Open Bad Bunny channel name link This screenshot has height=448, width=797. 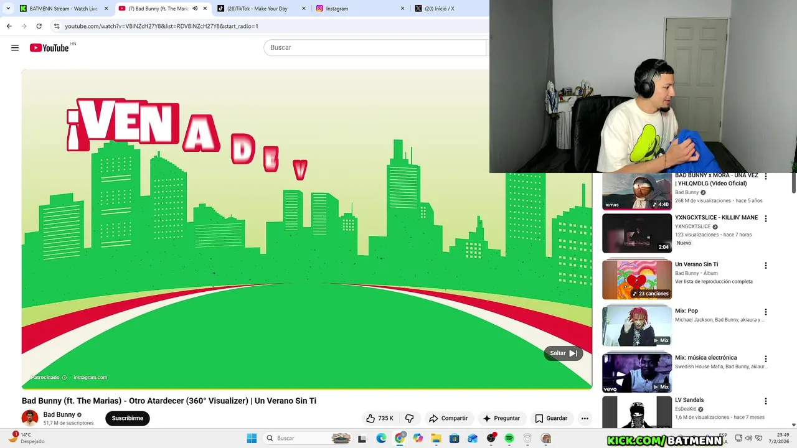(59, 414)
